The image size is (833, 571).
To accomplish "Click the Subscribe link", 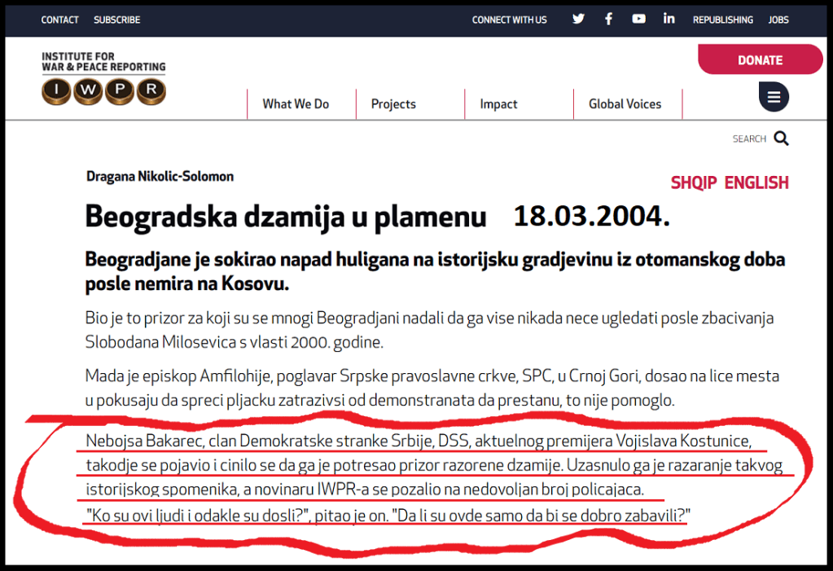I will click(x=116, y=20).
